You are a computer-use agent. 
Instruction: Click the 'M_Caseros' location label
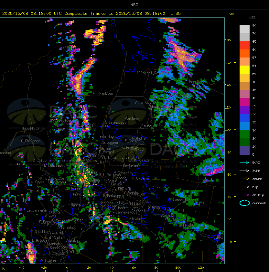141,178
